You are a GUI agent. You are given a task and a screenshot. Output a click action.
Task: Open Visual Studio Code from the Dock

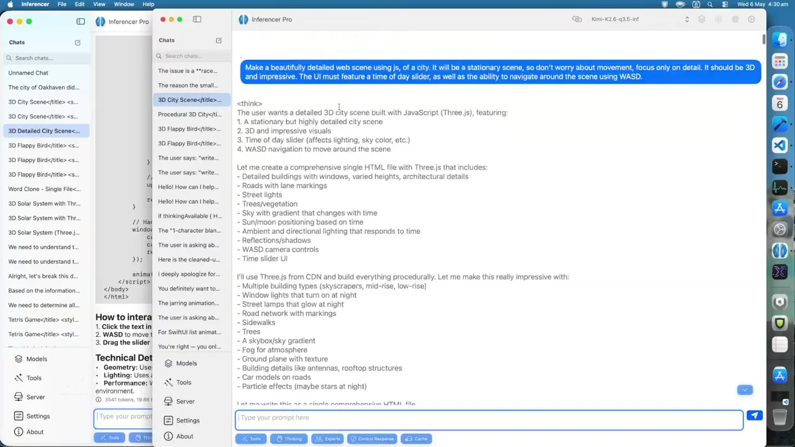tap(779, 145)
